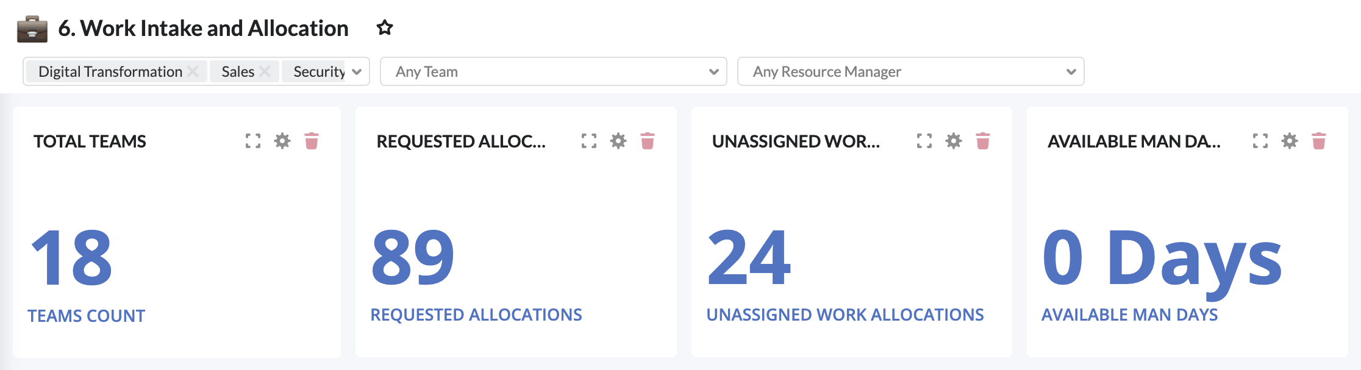Viewport: 1361px width, 370px height.
Task: Remove the Unassigned Work widget with trash
Action: click(x=983, y=141)
